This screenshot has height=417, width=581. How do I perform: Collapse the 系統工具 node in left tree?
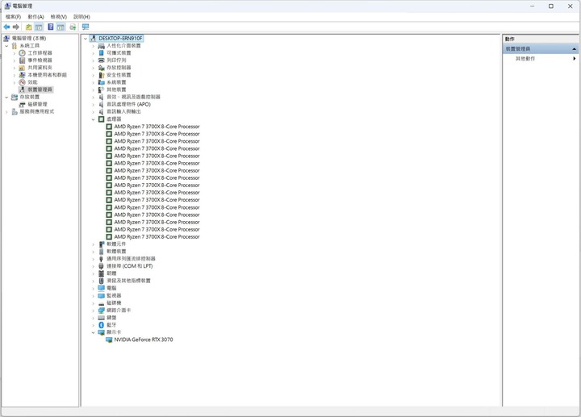tap(6, 46)
